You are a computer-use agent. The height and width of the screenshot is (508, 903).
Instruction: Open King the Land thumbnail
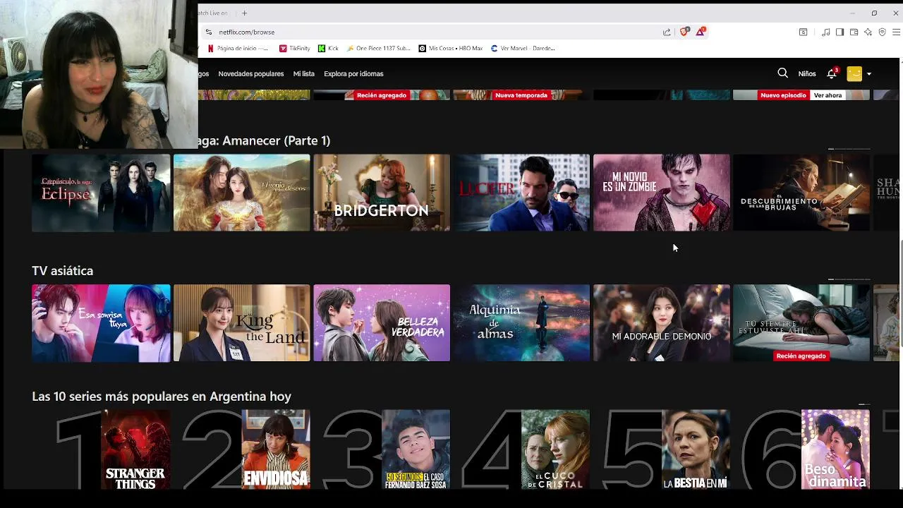241,323
